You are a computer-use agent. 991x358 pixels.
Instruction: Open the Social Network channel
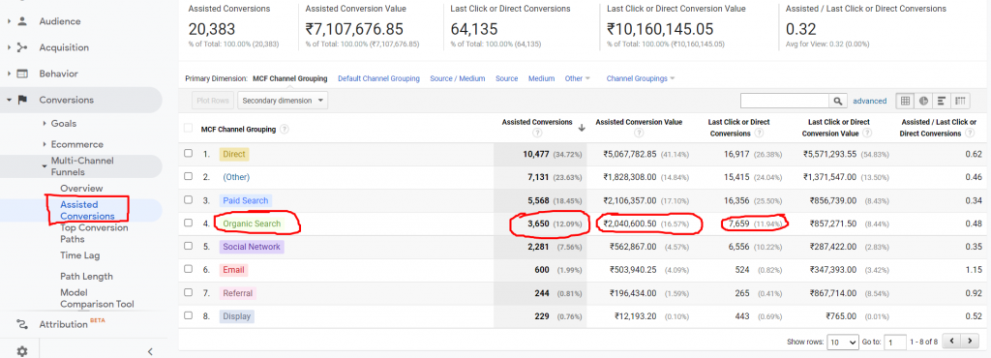pos(252,247)
